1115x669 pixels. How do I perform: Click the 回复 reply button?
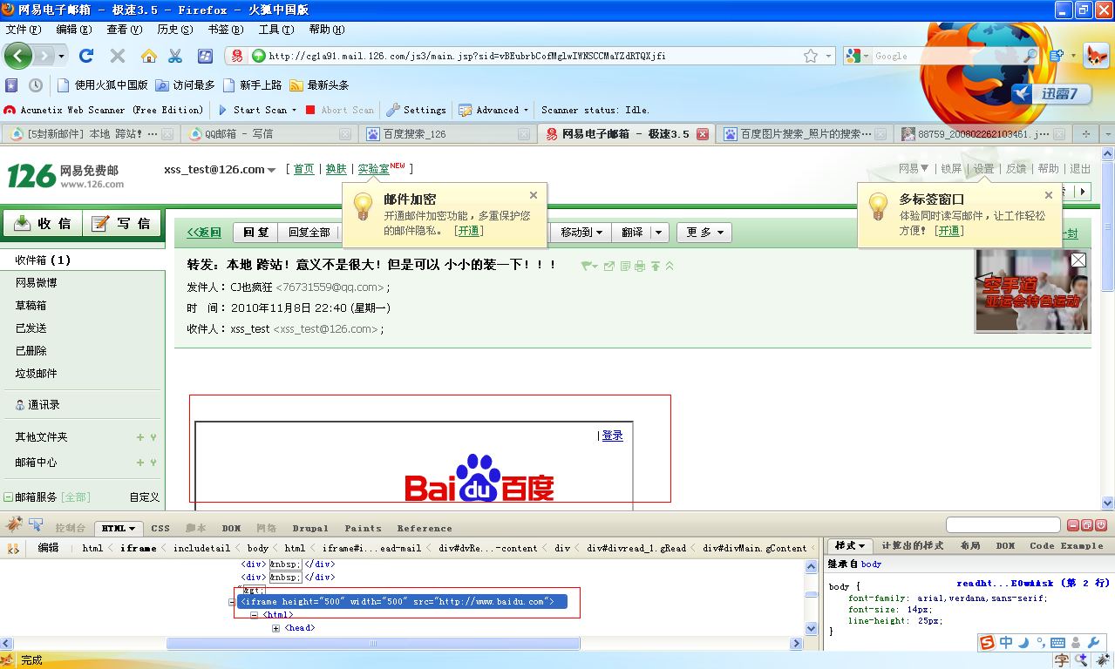(x=255, y=233)
